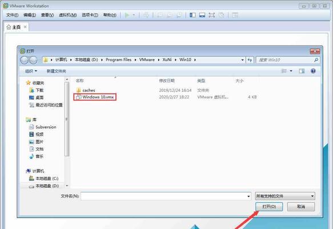Expand the arrow after Win10 breadcrumb
Screen dimensions: 333x229
click(195, 60)
